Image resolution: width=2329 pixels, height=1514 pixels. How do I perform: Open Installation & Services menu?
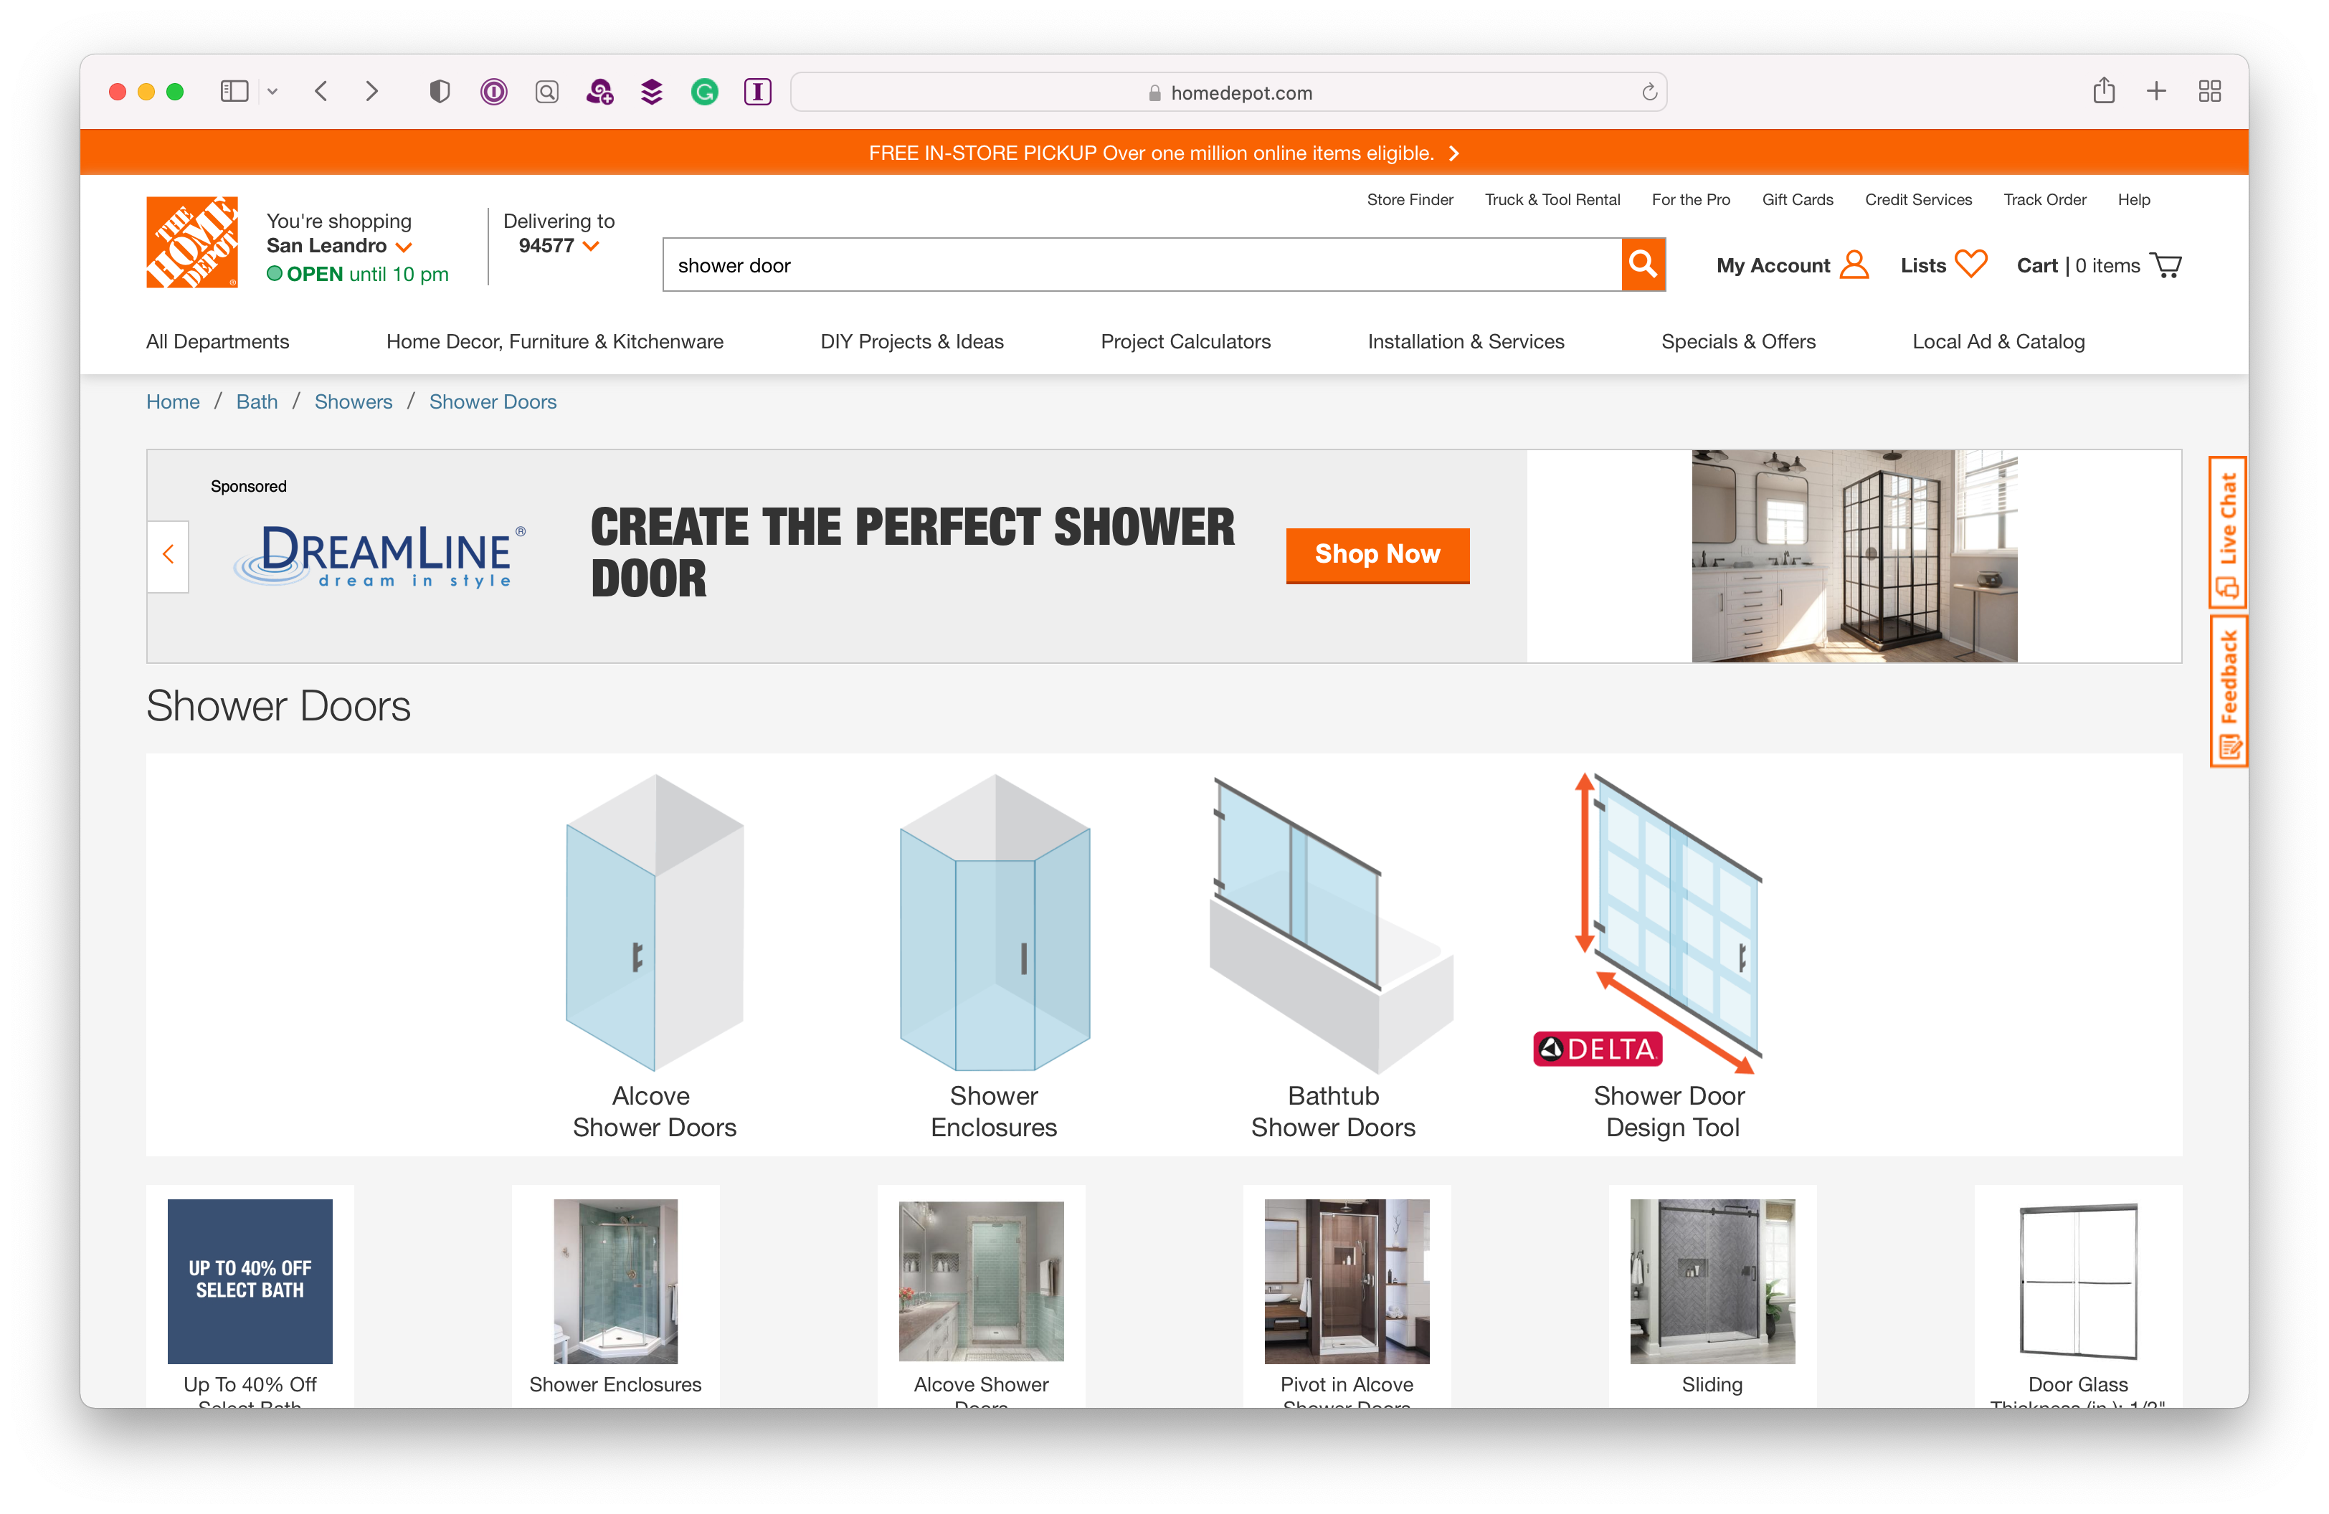[x=1466, y=341]
